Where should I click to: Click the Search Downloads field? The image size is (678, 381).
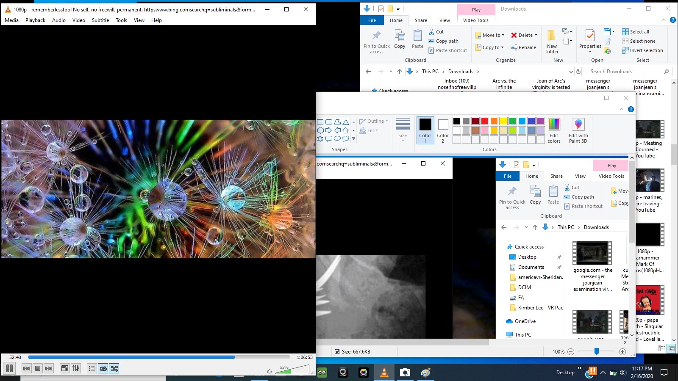[629, 72]
